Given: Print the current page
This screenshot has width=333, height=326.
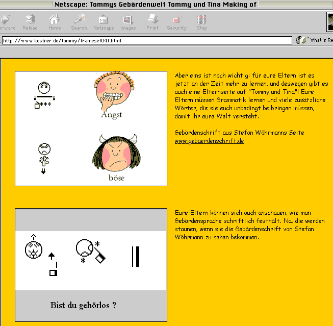Looking at the screenshot, I should [152, 22].
